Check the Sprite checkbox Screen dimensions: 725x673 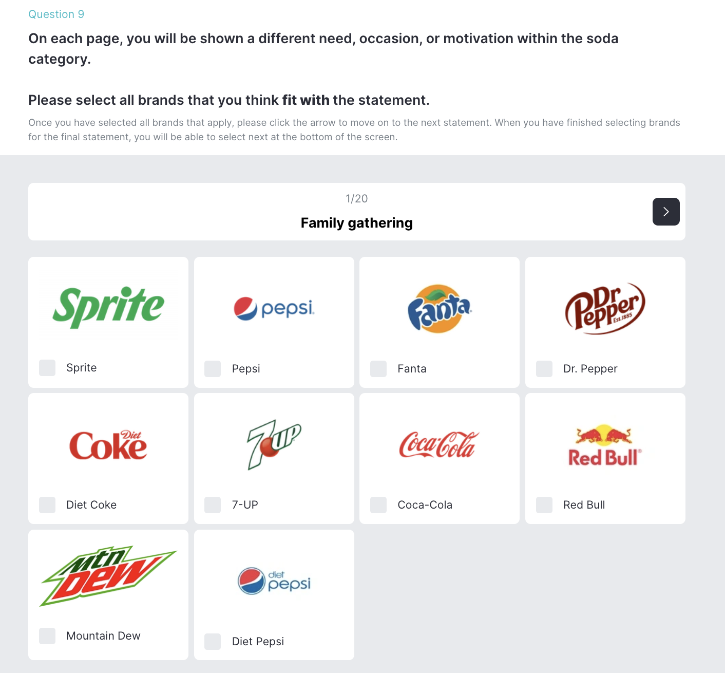tap(47, 368)
